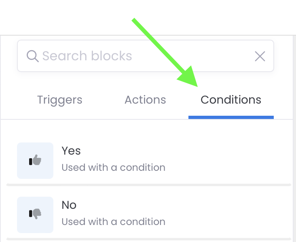
Task: Click the magnifying glass search icon
Action: [x=33, y=56]
